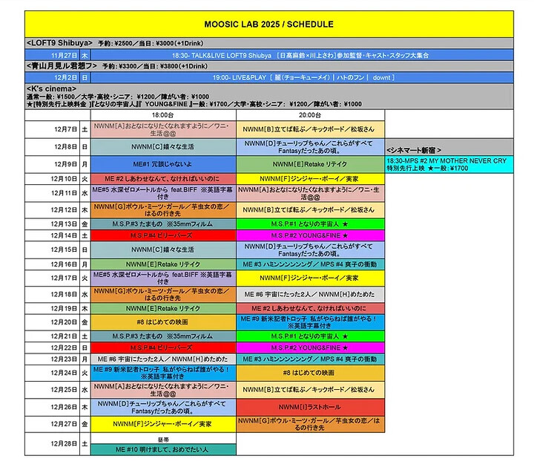The width and height of the screenshot is (534, 476).
Task: Select NWNM[E]Retake in the 12月16日 row
Action: (x=163, y=264)
